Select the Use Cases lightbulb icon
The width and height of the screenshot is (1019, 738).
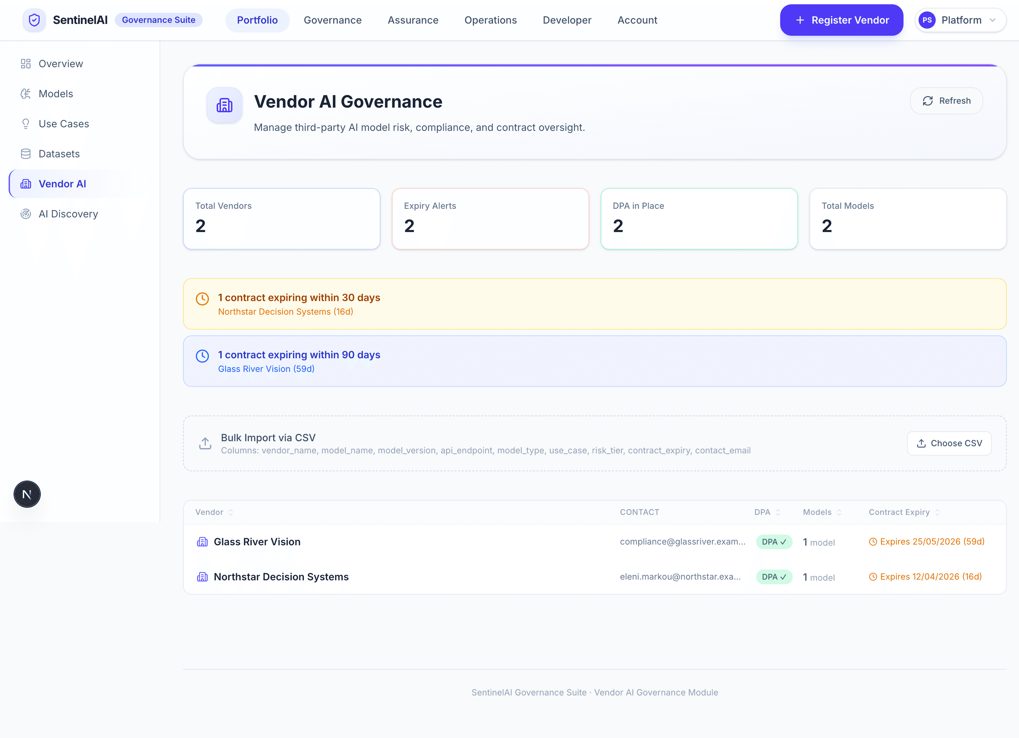[x=26, y=123]
